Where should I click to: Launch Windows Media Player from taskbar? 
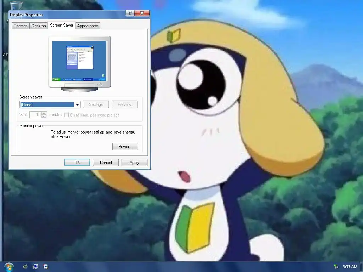click(x=46, y=267)
